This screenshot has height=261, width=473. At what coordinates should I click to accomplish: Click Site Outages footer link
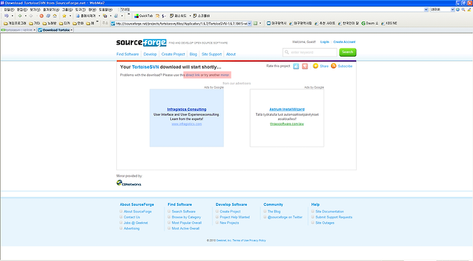(325, 223)
